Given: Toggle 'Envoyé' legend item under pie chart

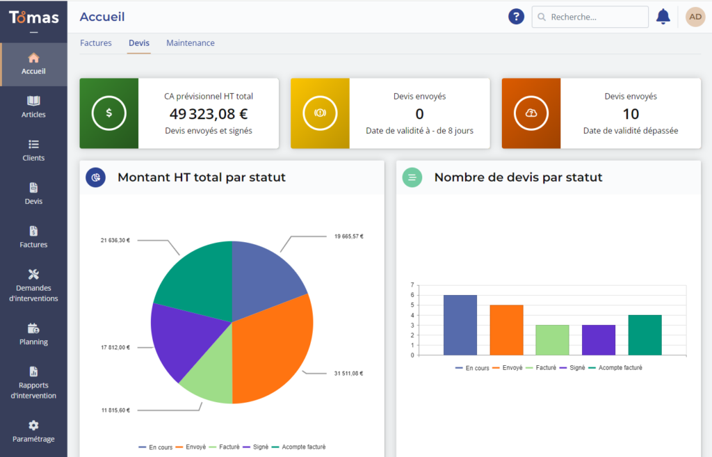Looking at the screenshot, I should [195, 447].
